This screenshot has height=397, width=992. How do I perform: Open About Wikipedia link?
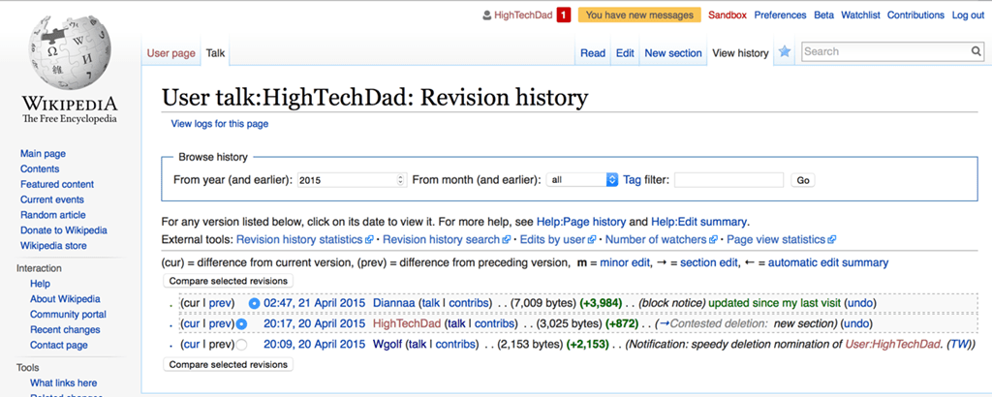[x=65, y=299]
